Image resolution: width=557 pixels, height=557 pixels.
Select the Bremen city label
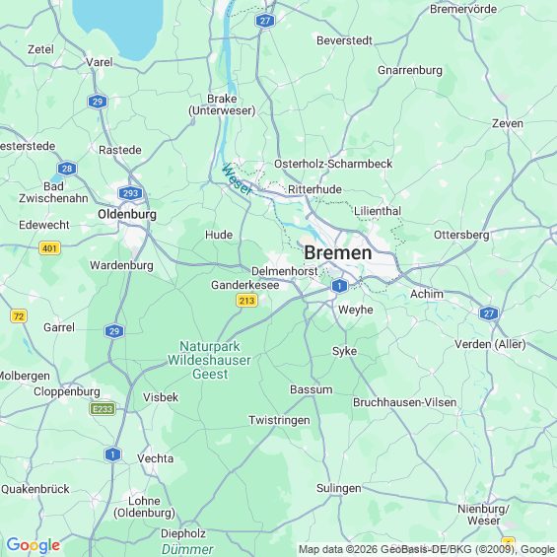[338, 253]
